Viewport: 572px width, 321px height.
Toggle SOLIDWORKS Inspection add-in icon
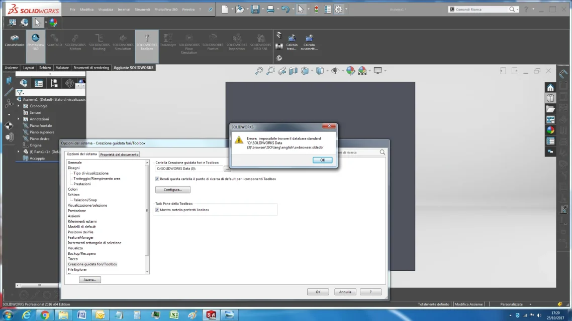237,43
